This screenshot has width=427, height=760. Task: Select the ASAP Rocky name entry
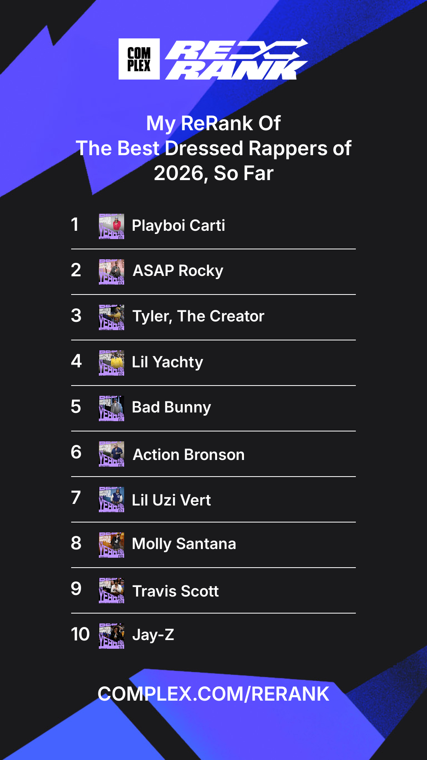[178, 271]
